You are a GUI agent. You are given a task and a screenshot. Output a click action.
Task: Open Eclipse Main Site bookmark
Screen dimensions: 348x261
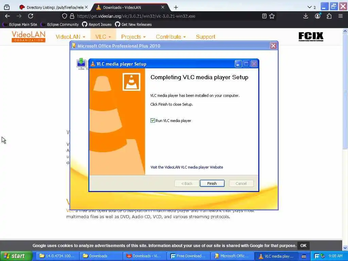20,24
